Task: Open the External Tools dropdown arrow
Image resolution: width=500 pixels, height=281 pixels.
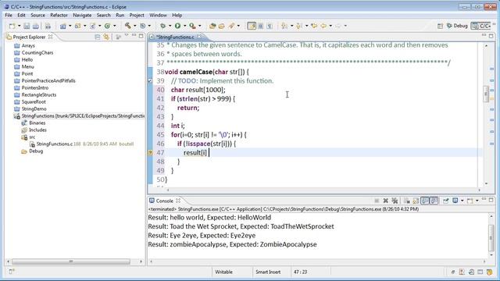Action: [200, 26]
